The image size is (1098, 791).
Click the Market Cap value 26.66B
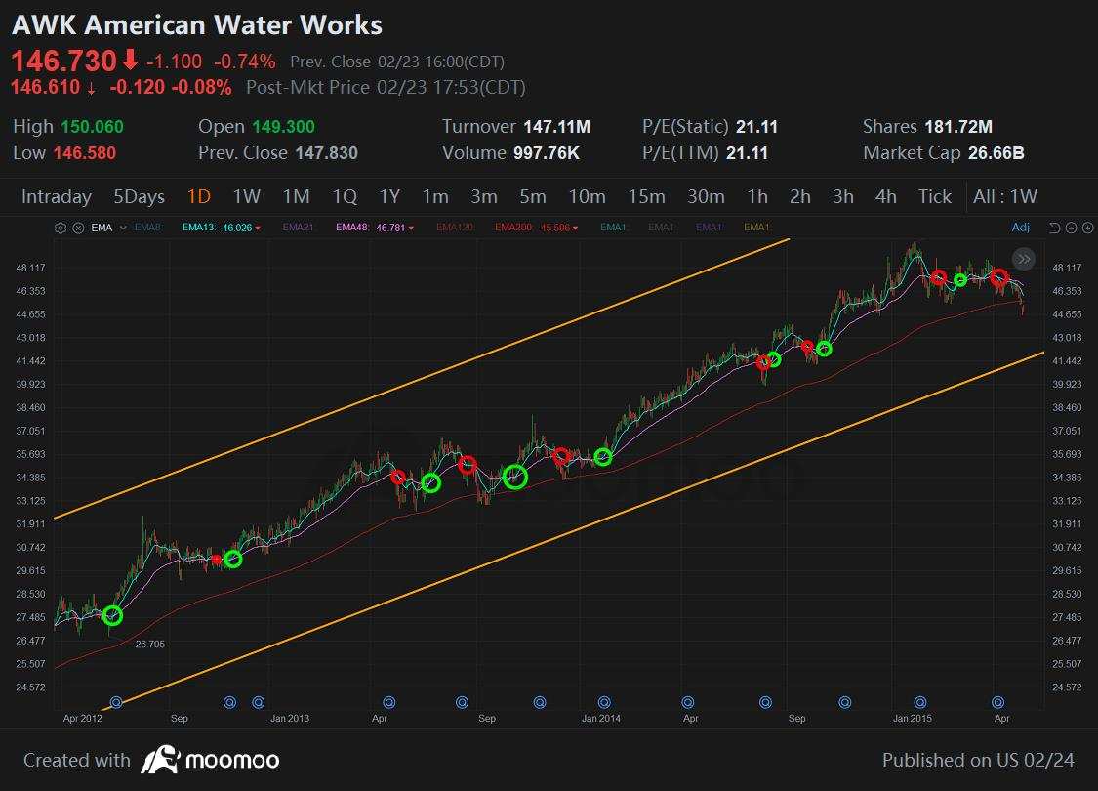(996, 152)
